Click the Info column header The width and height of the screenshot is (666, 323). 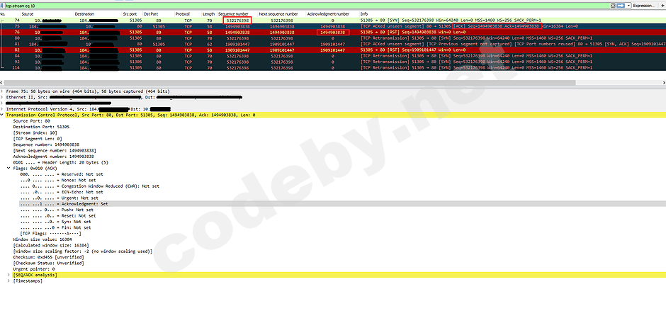(364, 14)
